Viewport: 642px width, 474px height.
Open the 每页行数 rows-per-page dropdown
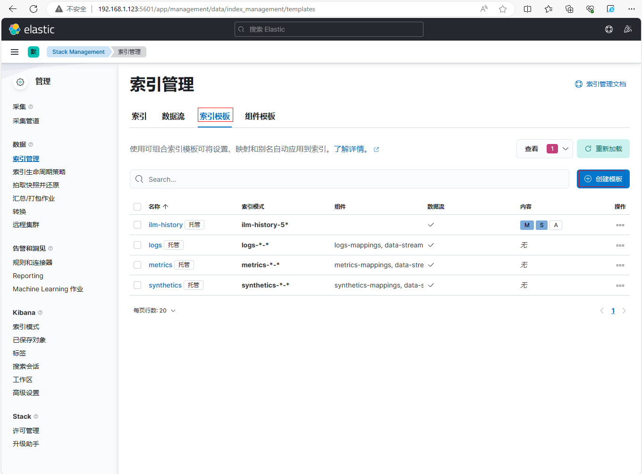pyautogui.click(x=154, y=311)
